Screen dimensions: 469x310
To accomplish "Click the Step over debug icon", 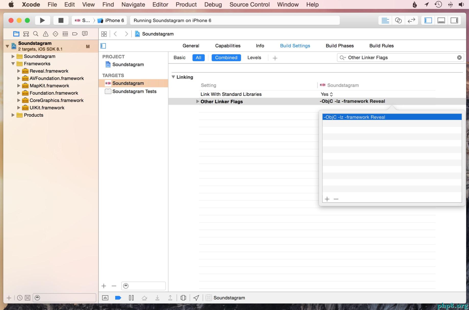I will tap(144, 298).
